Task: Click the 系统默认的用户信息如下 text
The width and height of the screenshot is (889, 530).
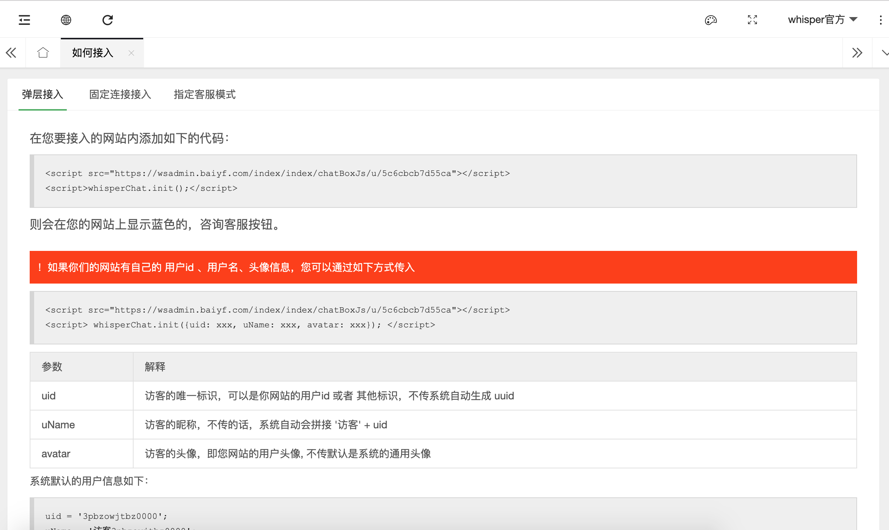Action: [x=89, y=481]
